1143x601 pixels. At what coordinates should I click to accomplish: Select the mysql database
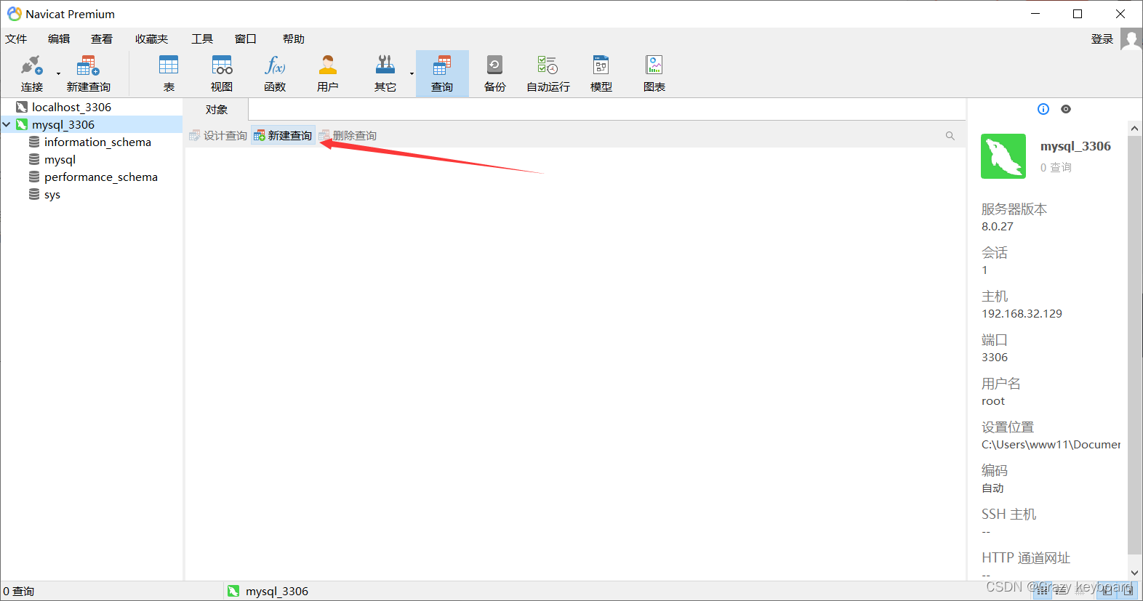pos(60,159)
